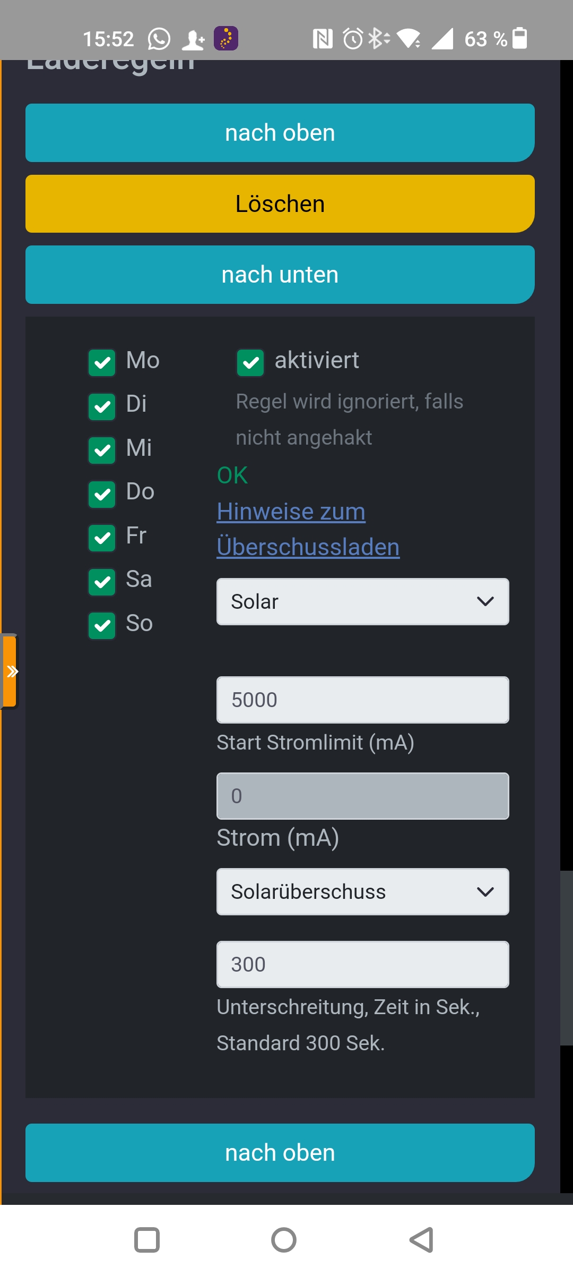Click the top nach oben button
Viewport: 573px width, 1275px height.
coord(280,133)
